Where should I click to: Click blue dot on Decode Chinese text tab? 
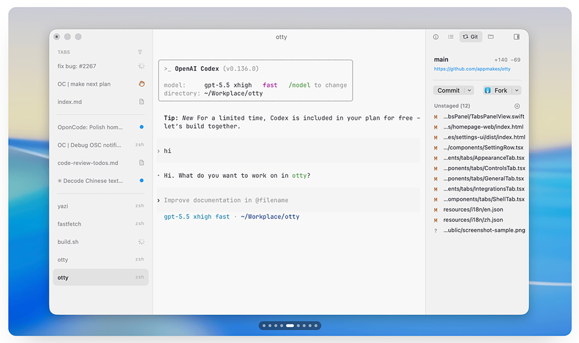click(x=141, y=180)
